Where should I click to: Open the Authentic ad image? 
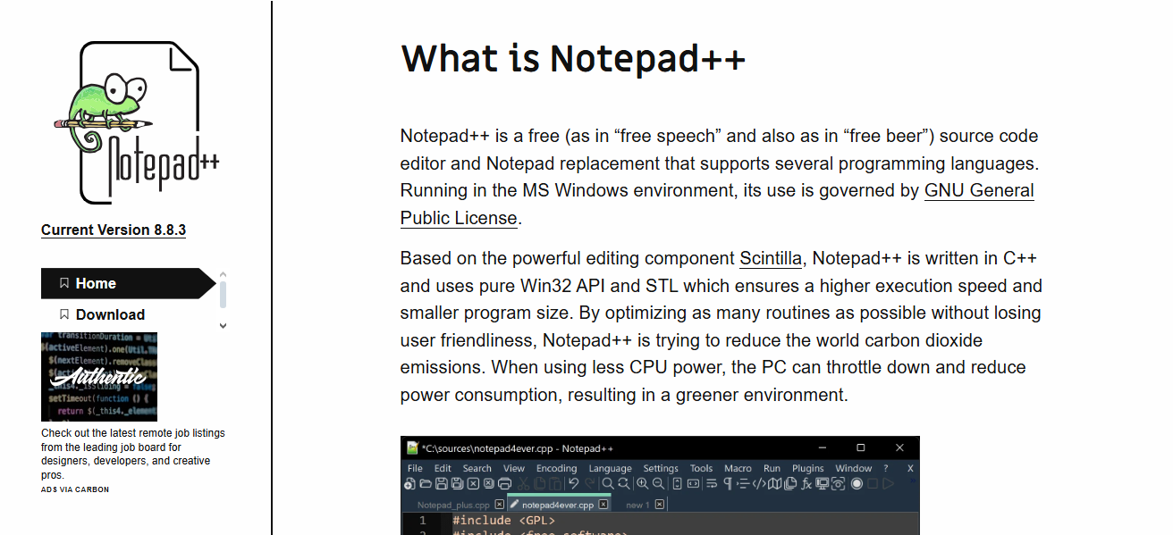click(x=99, y=377)
